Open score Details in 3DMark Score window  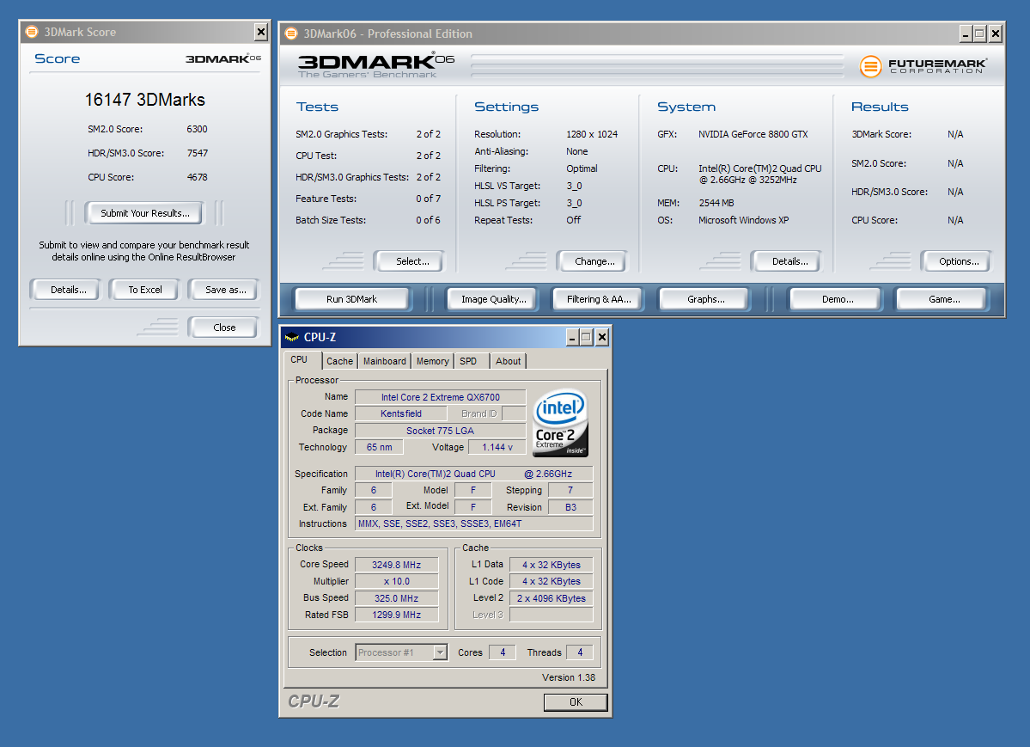tap(69, 290)
